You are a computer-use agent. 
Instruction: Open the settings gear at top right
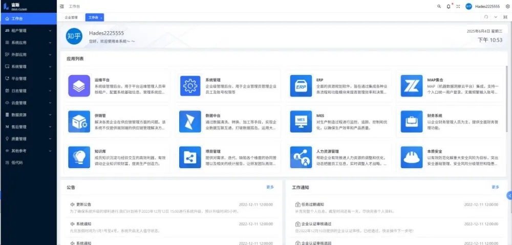507,6
